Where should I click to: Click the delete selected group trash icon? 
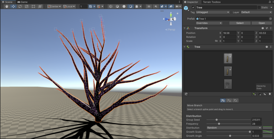point(270,94)
